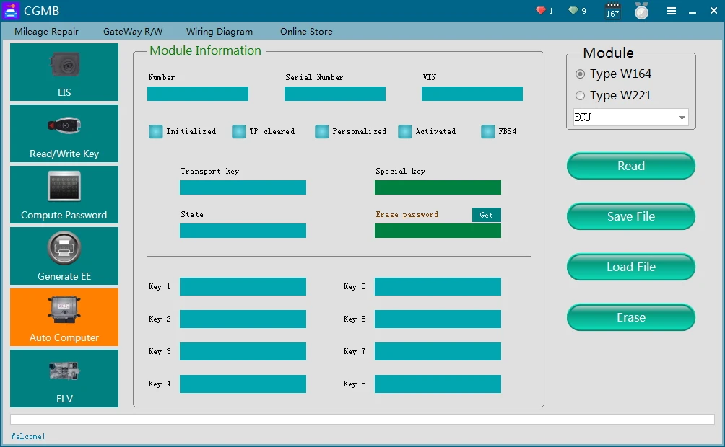725x447 pixels.
Task: Click the progress bar at the bottom
Action: point(362,419)
